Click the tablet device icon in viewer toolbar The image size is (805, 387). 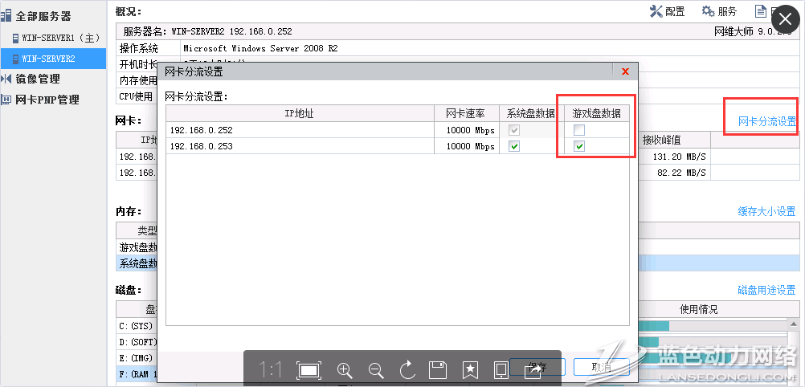[501, 370]
